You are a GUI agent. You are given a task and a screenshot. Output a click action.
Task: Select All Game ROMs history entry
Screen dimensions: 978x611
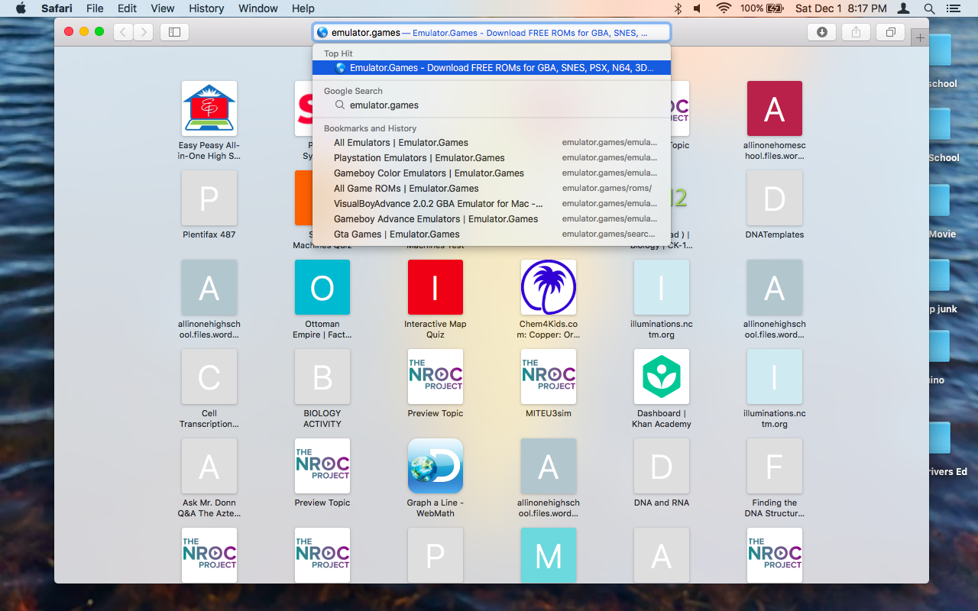click(491, 189)
